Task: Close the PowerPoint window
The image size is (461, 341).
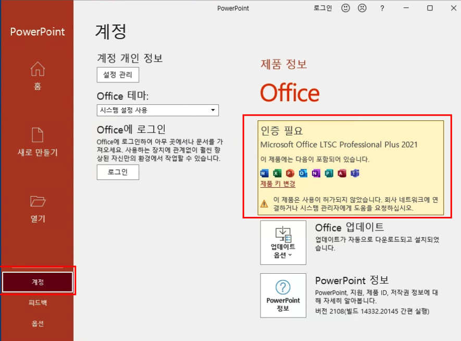Action: coord(454,8)
